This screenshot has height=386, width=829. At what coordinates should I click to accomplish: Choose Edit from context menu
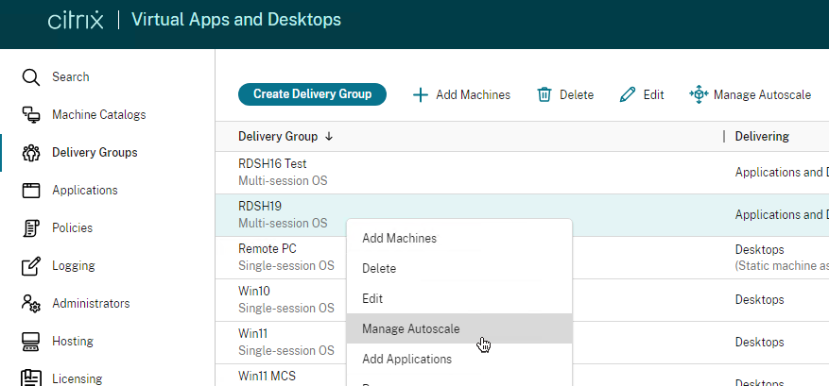(459, 299)
